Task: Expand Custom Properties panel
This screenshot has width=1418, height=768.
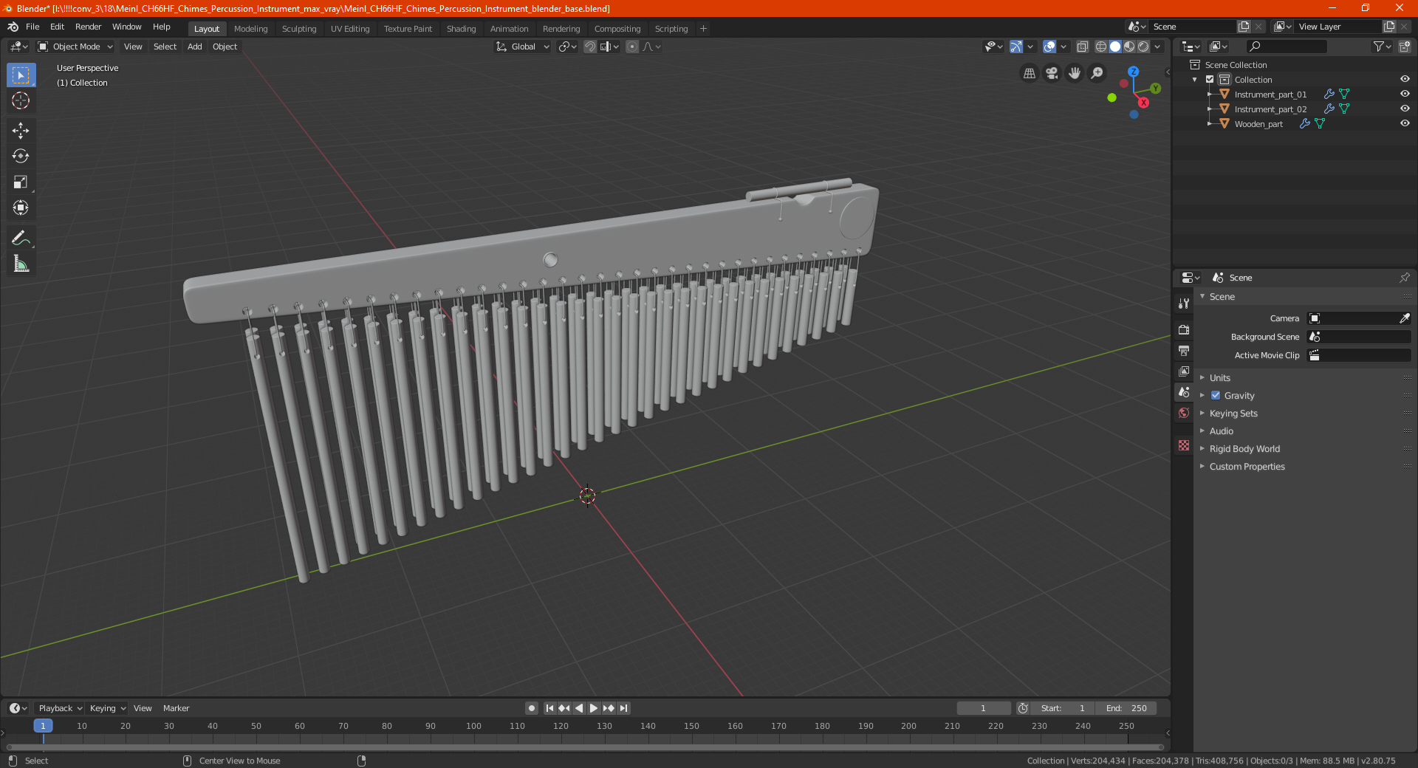Action: point(1247,466)
